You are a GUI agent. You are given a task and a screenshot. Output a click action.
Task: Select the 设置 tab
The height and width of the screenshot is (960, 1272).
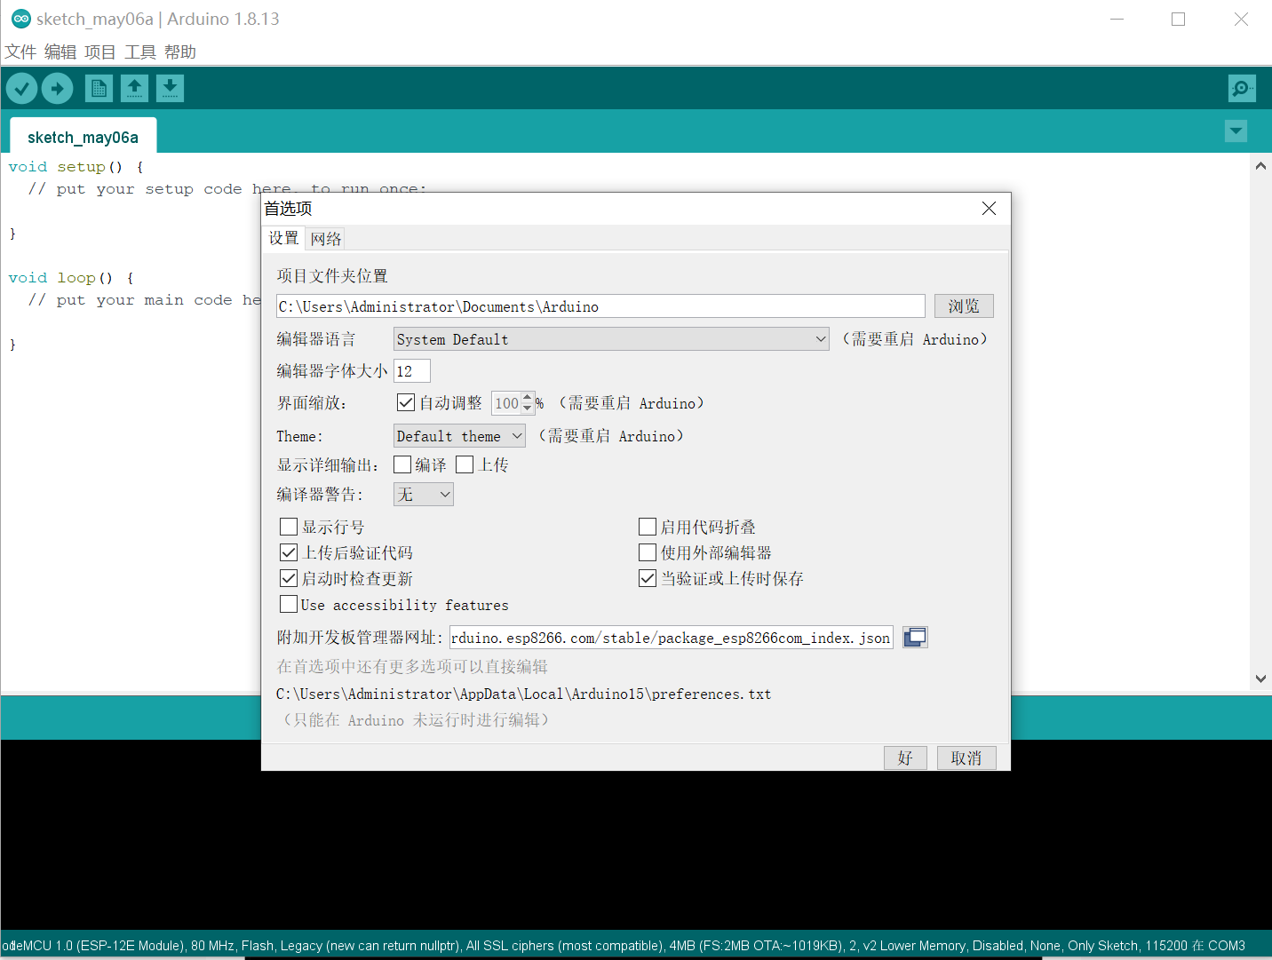tap(284, 238)
